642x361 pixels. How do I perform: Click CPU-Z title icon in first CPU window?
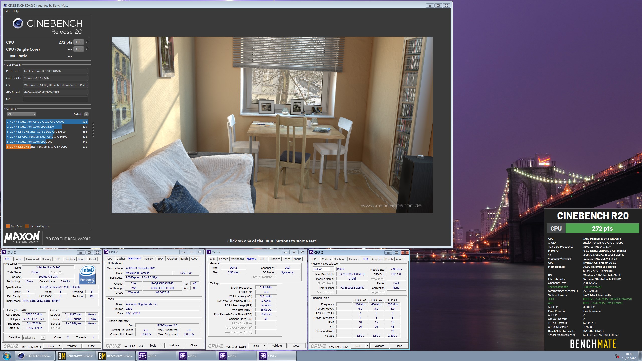pos(4,252)
